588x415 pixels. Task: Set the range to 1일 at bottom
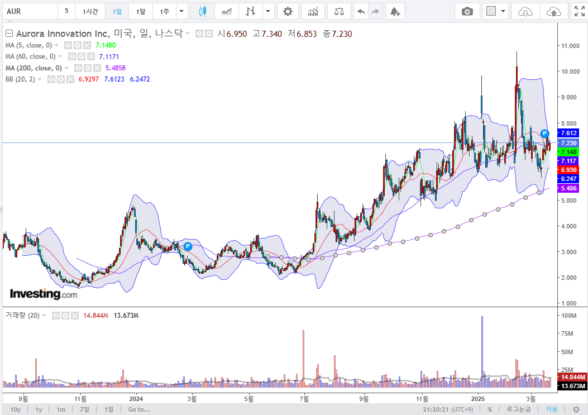coord(109,409)
